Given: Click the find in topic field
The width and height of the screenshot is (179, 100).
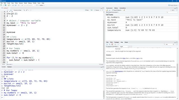Looking at the screenshot, I should 124,46.
